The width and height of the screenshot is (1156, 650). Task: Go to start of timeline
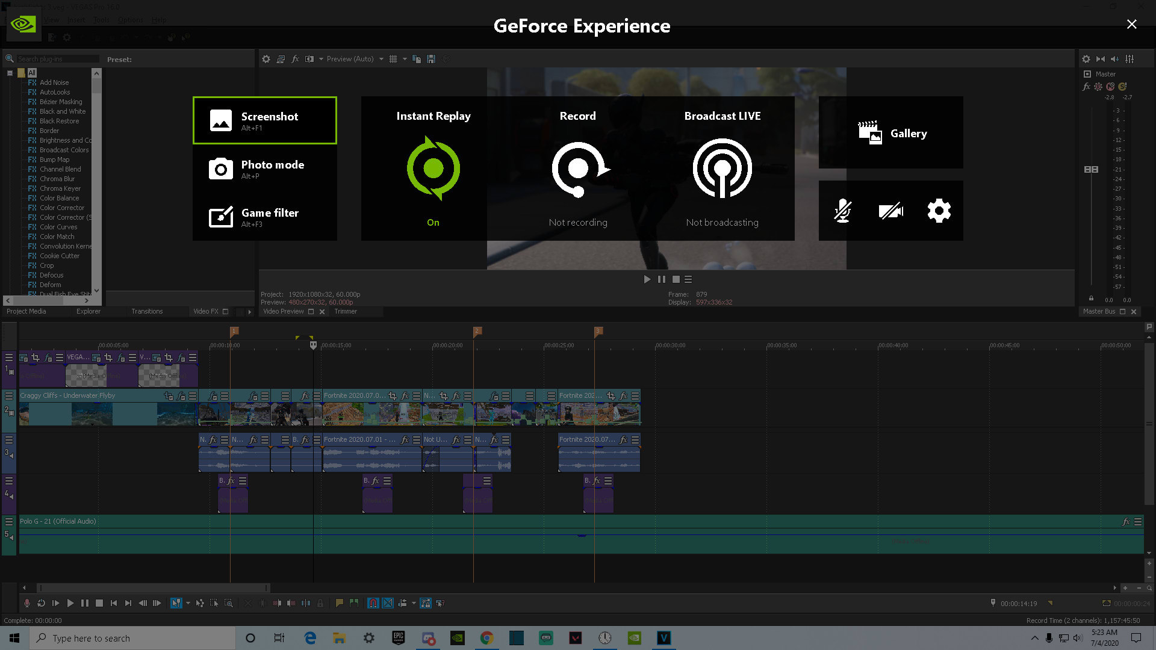pyautogui.click(x=114, y=603)
